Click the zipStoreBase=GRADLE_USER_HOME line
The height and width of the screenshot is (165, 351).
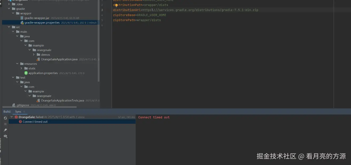[140, 15]
